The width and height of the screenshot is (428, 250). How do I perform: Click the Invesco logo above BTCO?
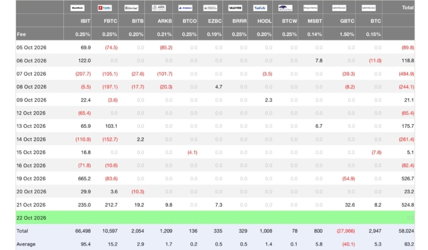pos(185,8)
